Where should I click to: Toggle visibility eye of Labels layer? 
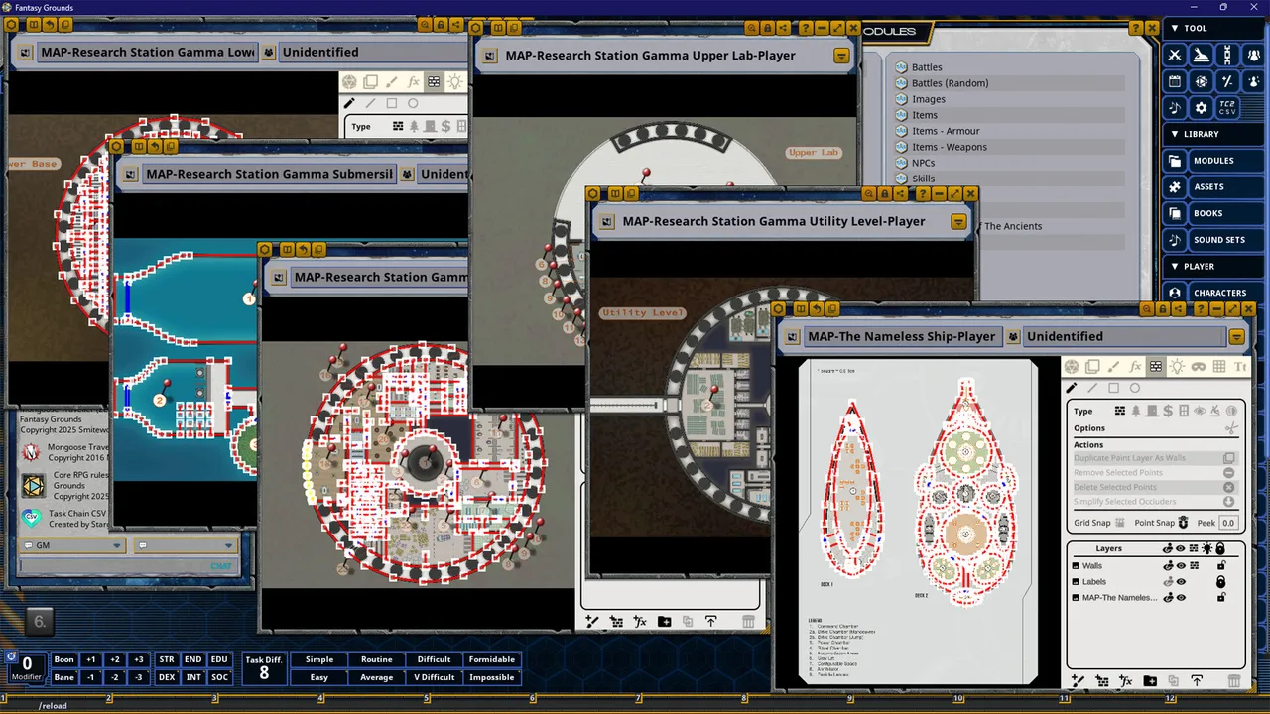pyautogui.click(x=1181, y=582)
